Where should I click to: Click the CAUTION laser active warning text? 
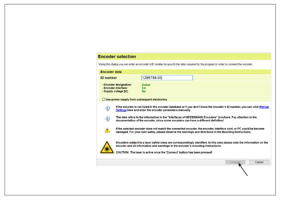coord(164,153)
